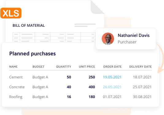Click the XLS file badge
Viewport: 164px width, 115px height.
click(x=11, y=13)
